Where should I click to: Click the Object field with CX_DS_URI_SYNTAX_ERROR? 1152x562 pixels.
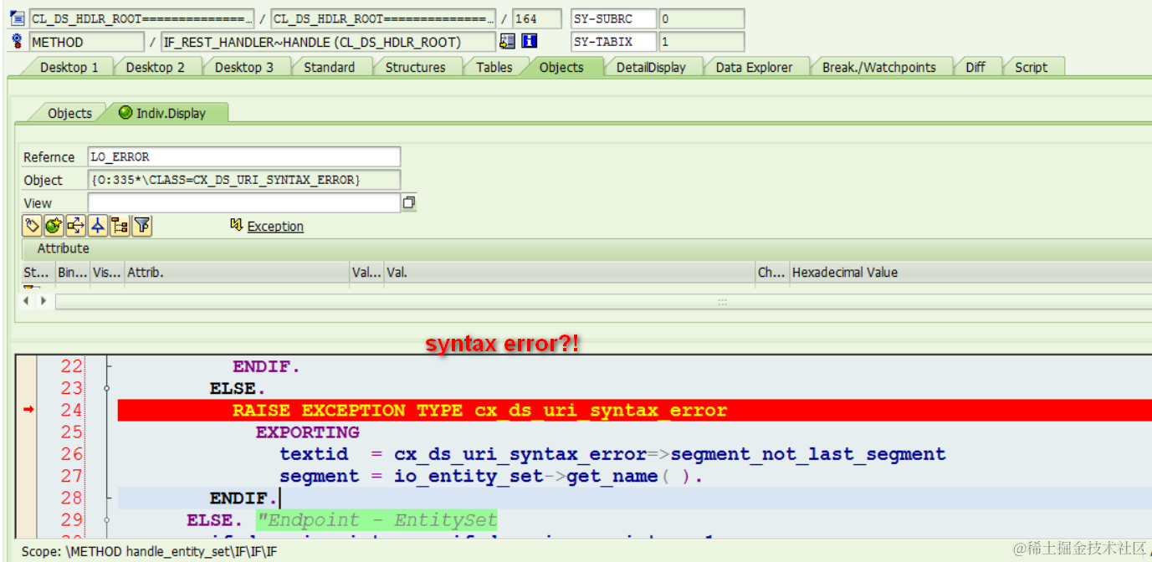click(x=244, y=180)
